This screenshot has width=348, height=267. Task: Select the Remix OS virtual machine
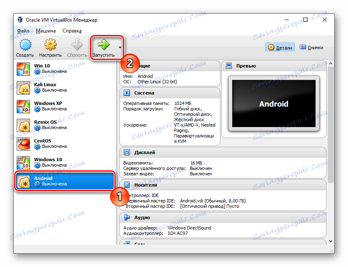point(65,125)
